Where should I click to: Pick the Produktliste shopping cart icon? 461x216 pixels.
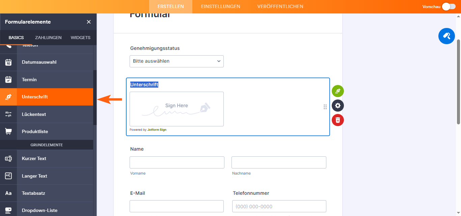[8, 131]
